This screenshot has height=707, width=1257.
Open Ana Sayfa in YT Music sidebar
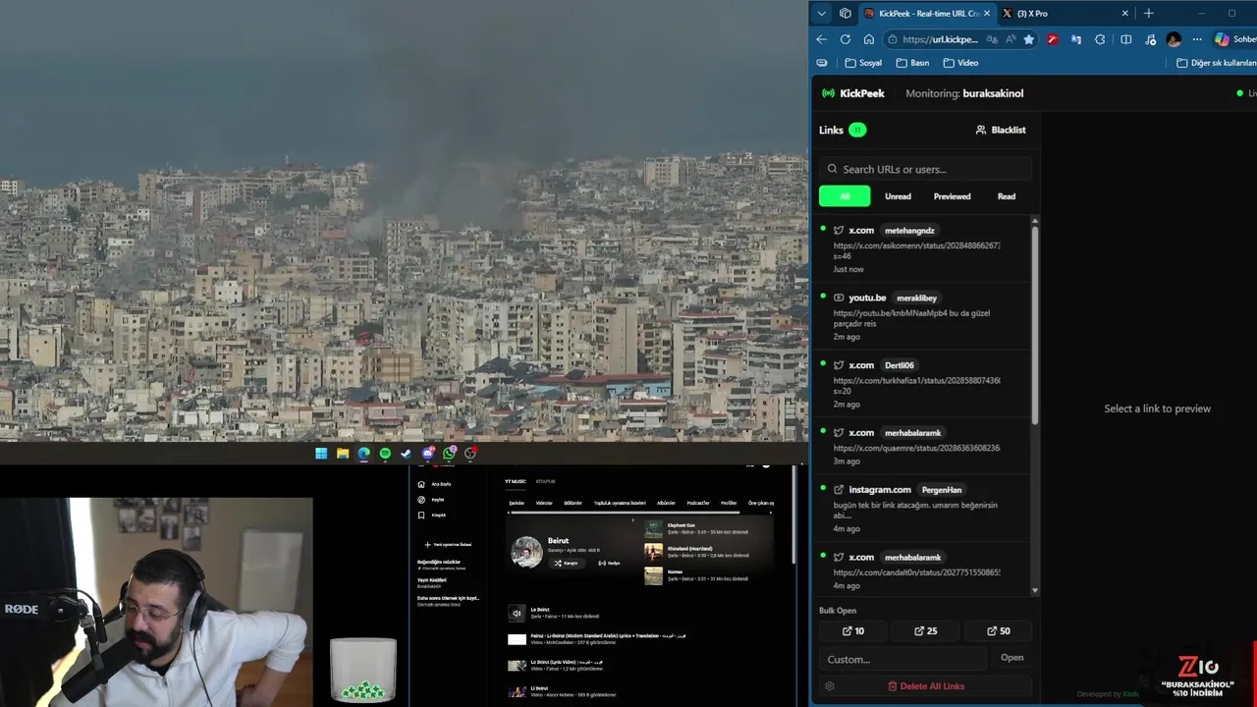point(434,484)
